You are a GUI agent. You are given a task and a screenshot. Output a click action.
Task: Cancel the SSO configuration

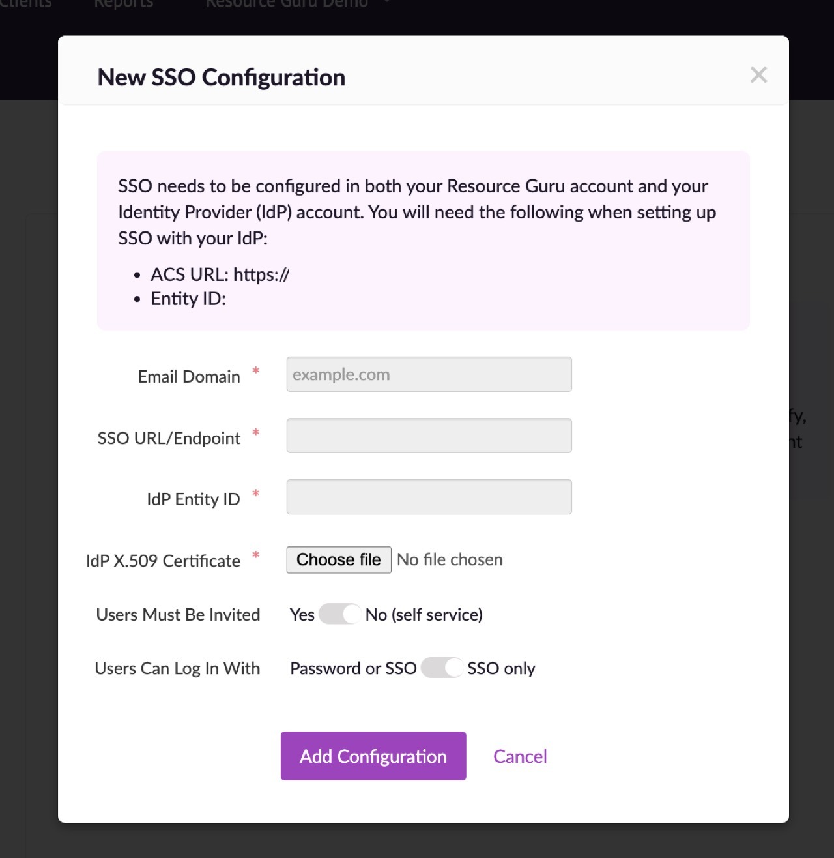519,756
